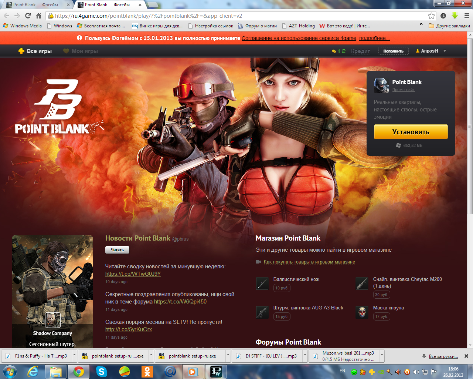Click the Маска клоуна item icon

tap(362, 312)
